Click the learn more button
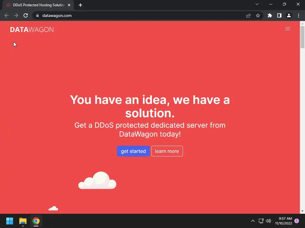This screenshot has height=228, width=305. (167, 151)
